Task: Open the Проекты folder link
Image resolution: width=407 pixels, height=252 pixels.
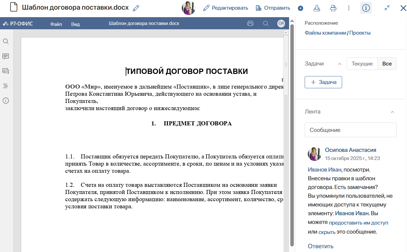Action: coord(360,33)
